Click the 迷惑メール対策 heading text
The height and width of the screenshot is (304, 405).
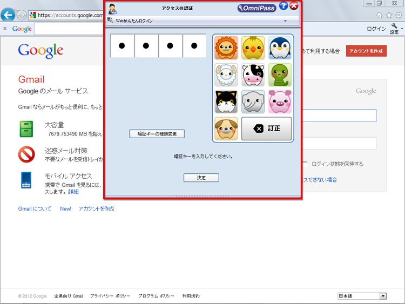click(66, 151)
